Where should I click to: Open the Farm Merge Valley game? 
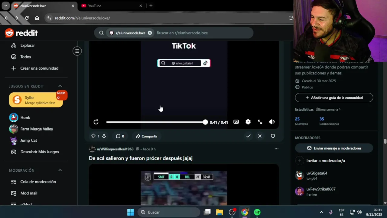coord(36,129)
